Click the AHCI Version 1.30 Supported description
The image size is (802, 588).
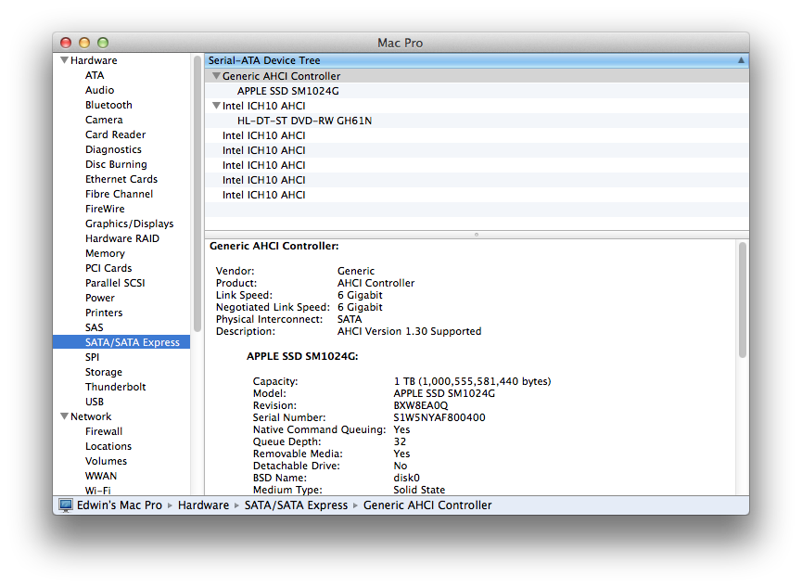pyautogui.click(x=409, y=331)
